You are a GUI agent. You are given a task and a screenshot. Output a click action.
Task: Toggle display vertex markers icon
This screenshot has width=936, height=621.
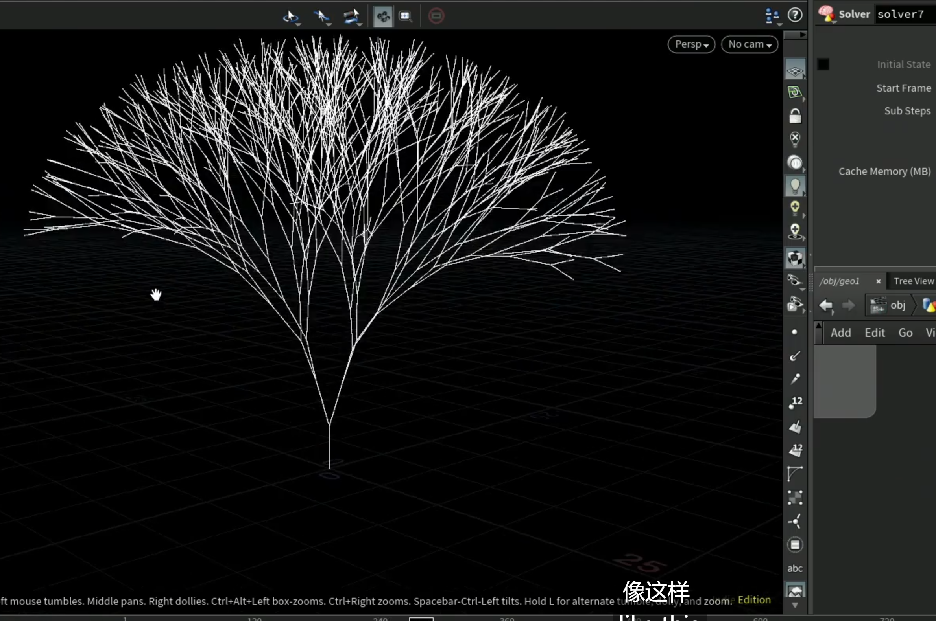[x=795, y=498]
